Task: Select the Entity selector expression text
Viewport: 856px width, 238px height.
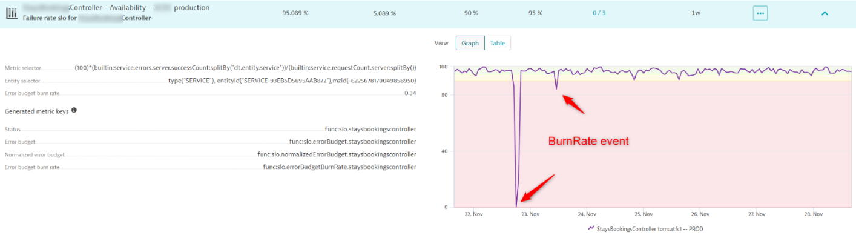Action: tap(292, 81)
